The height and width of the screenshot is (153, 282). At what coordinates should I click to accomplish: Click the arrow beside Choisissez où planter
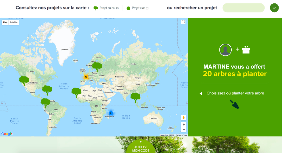[201, 93]
